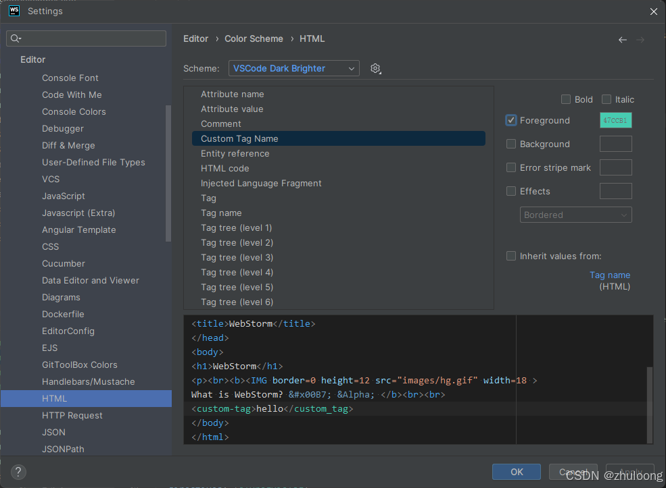This screenshot has height=488, width=666.
Task: Enable the Italic checkbox
Action: click(x=606, y=99)
